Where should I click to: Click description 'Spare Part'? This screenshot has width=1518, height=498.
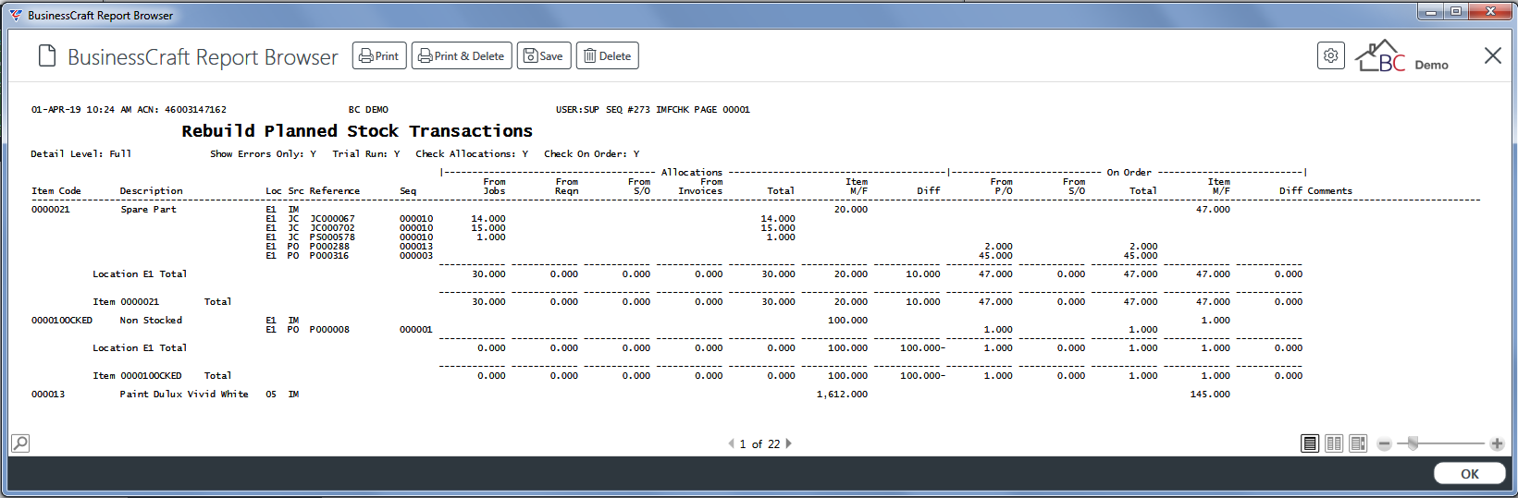pos(148,210)
